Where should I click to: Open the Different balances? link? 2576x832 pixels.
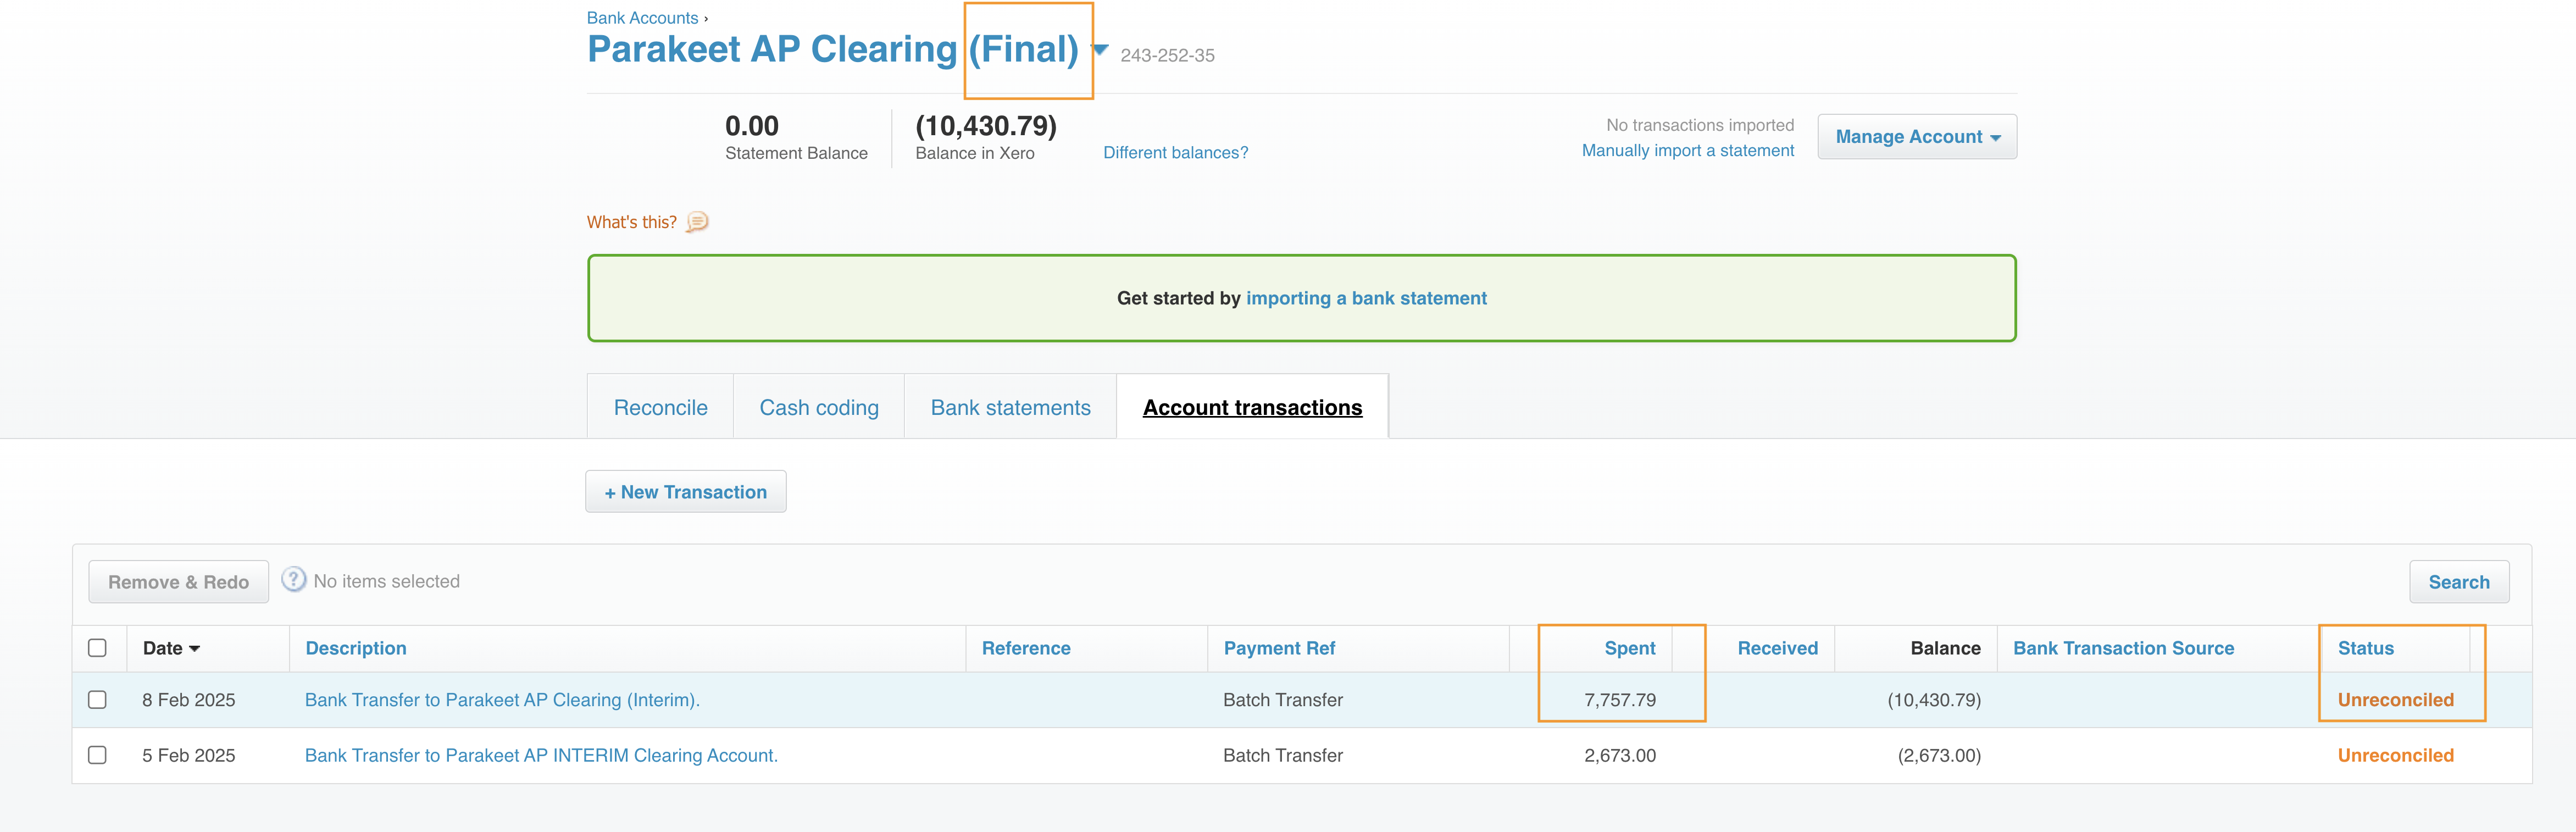(x=1175, y=152)
